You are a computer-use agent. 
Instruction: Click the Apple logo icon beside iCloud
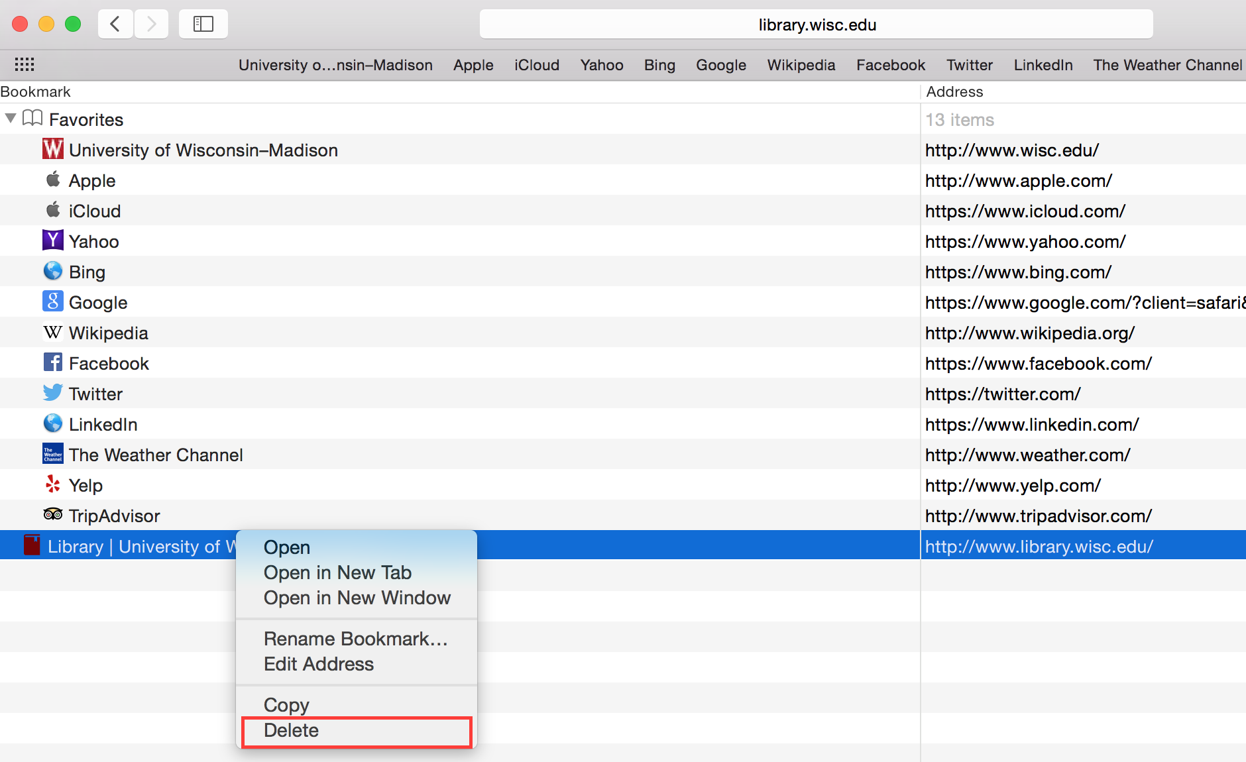click(x=53, y=210)
